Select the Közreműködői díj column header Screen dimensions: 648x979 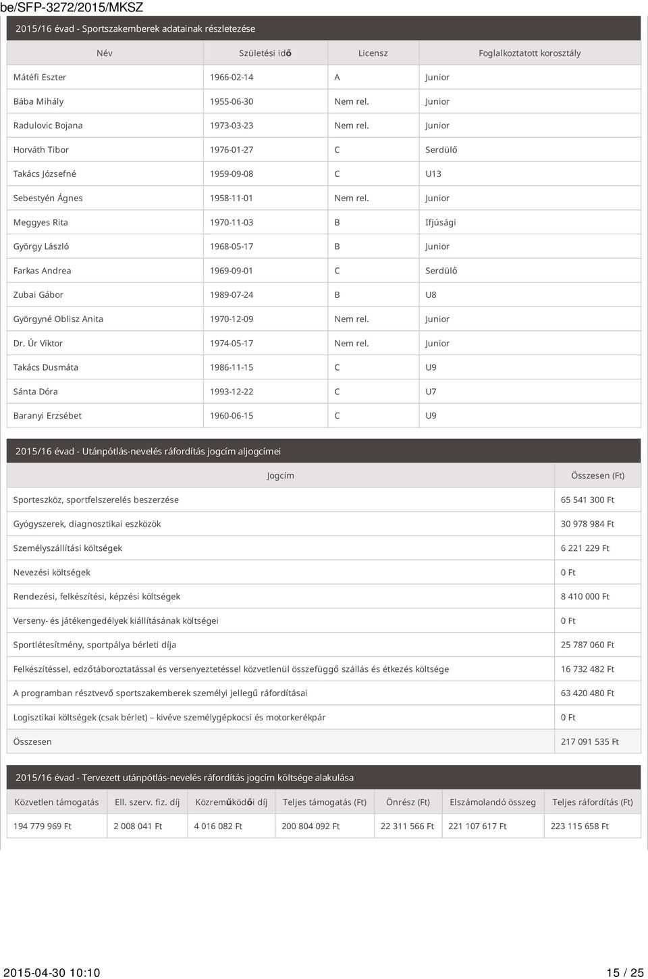pos(232,802)
